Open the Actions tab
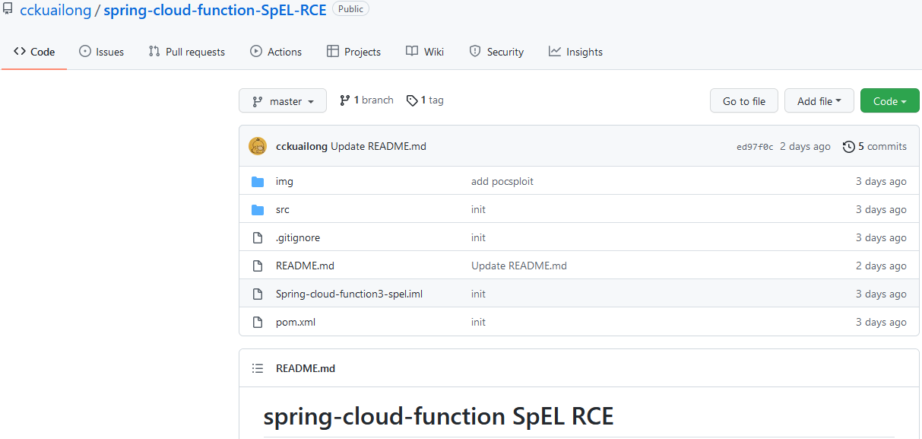The height and width of the screenshot is (439, 922). pyautogui.click(x=276, y=52)
